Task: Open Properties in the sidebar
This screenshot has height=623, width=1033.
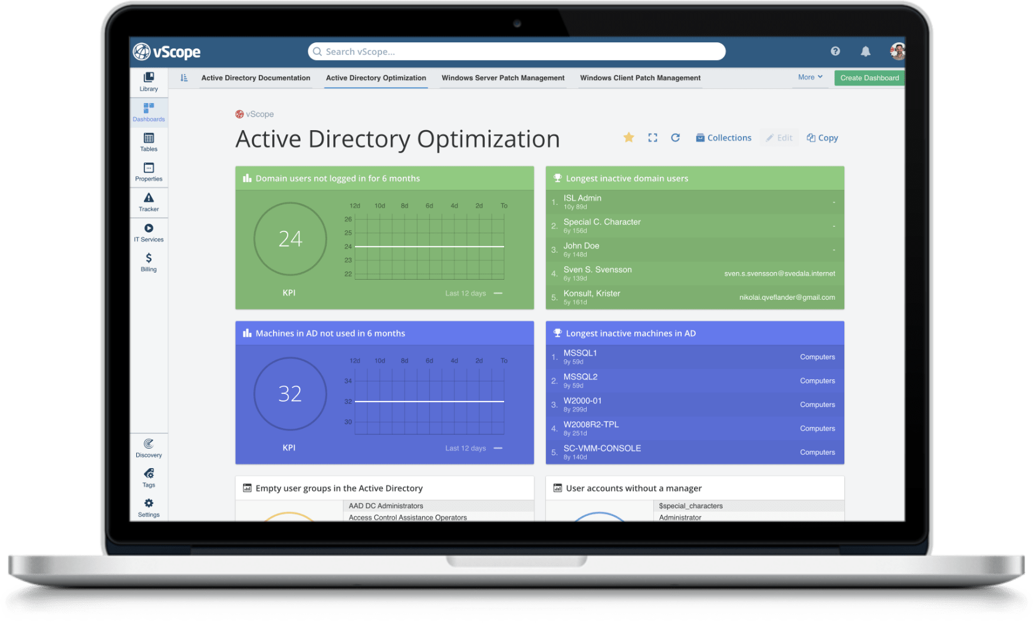Action: click(149, 172)
